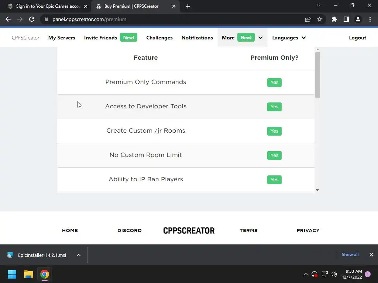Open My Servers in the navbar
The image size is (378, 283).
pyautogui.click(x=62, y=38)
